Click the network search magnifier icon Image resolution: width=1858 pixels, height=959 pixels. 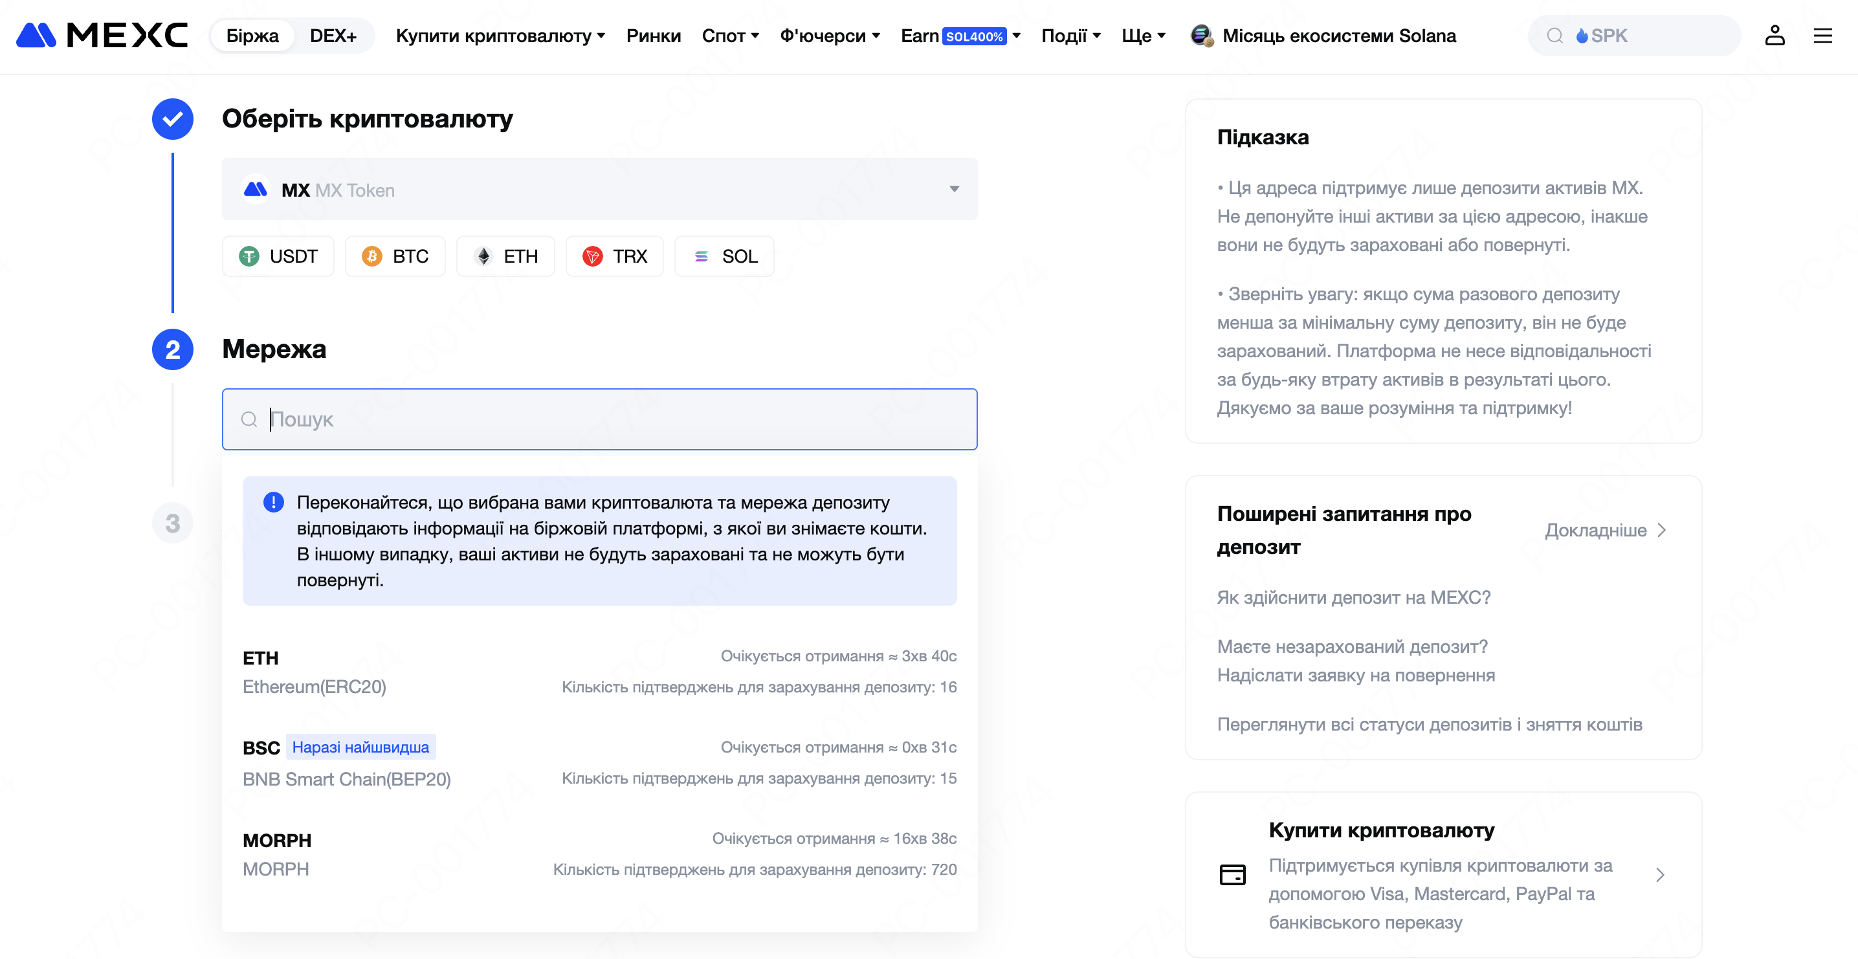coord(250,419)
